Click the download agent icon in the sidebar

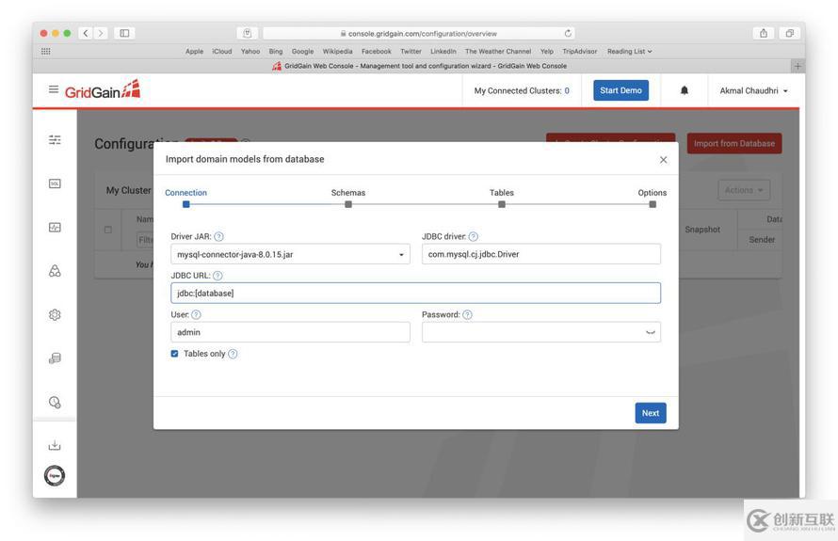click(55, 445)
